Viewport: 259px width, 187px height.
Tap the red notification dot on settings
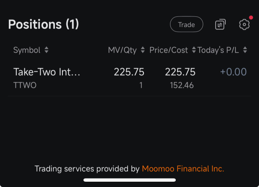click(x=251, y=18)
